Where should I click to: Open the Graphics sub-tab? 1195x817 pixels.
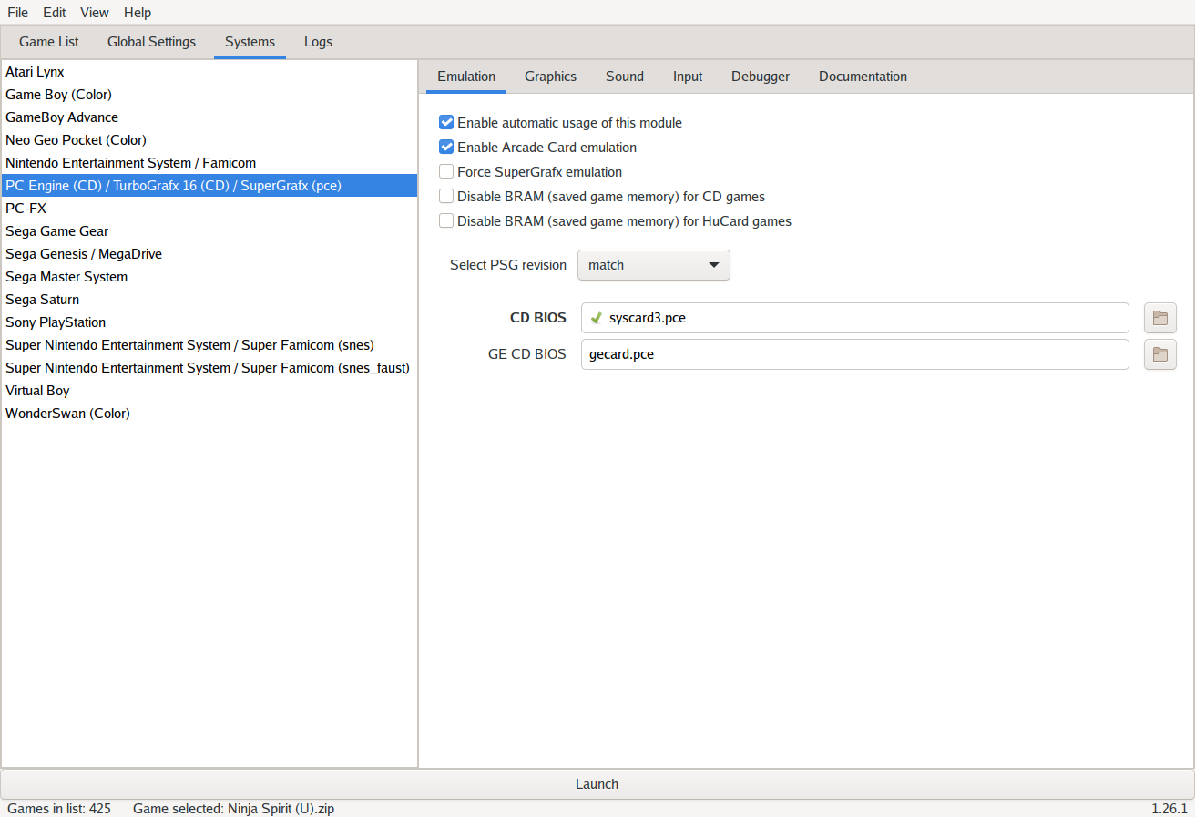(x=550, y=77)
